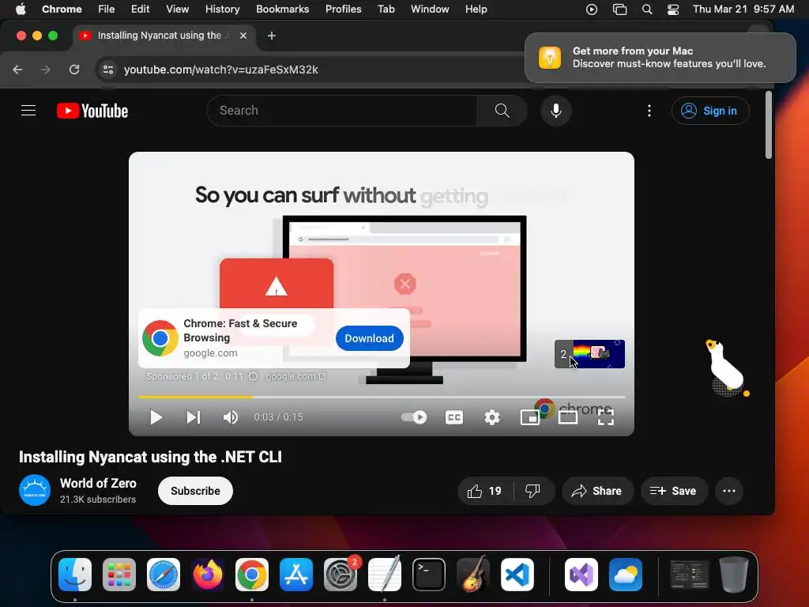This screenshot has height=607, width=809.
Task: Sign in to YouTube
Action: tap(710, 111)
